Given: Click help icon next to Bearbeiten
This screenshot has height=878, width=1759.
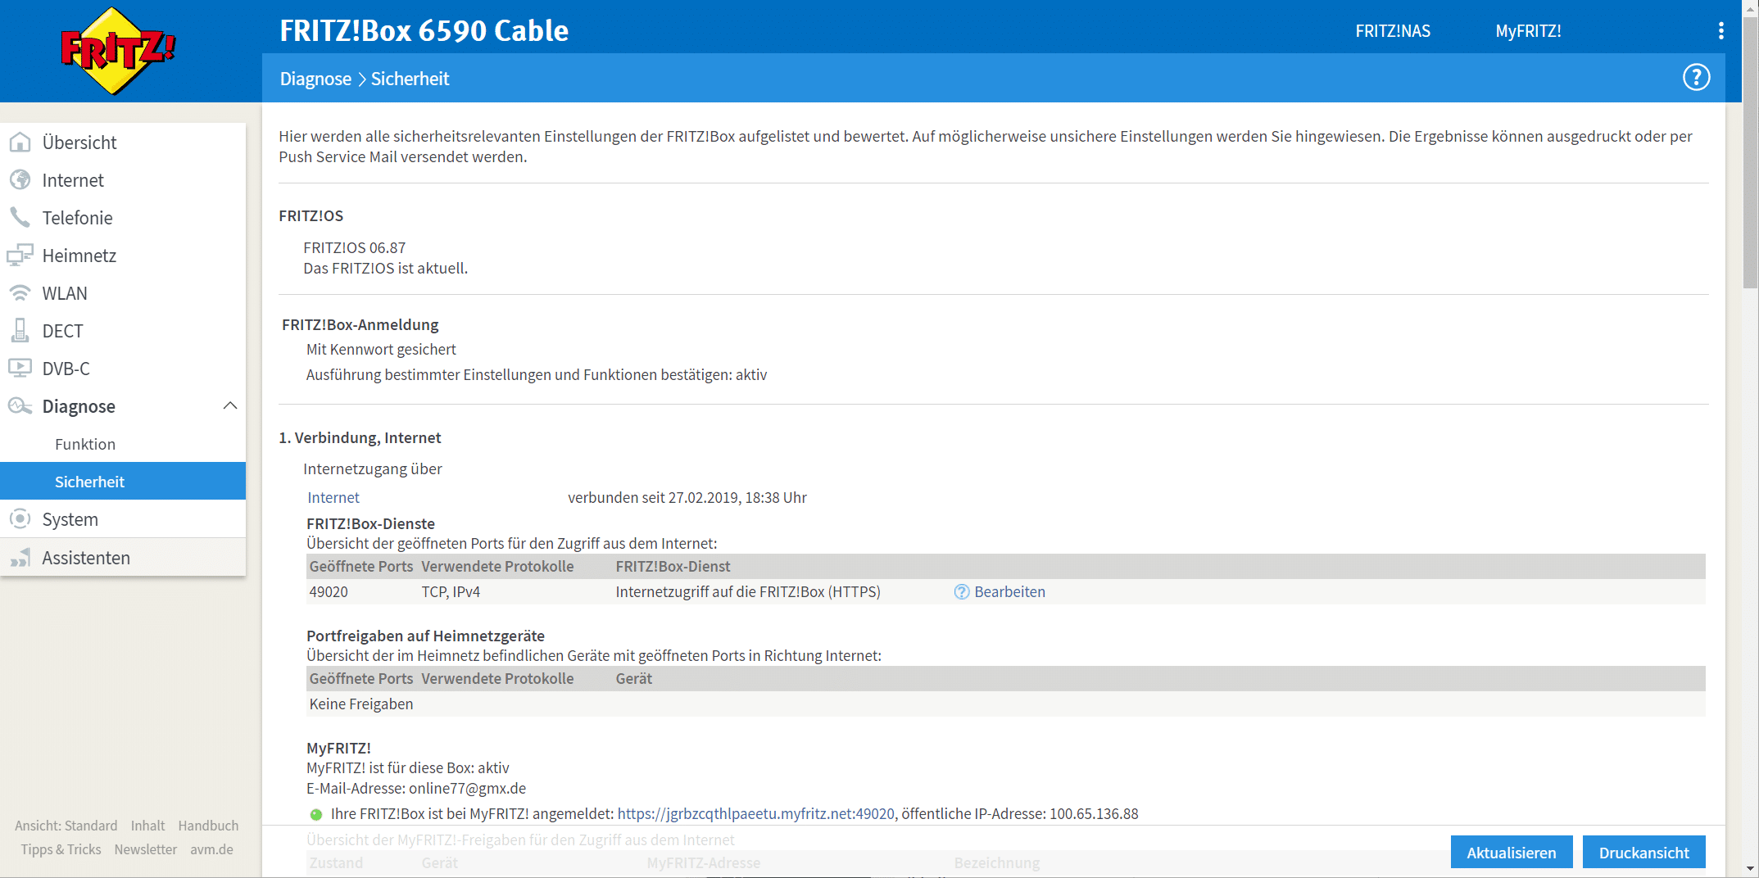Looking at the screenshot, I should (961, 592).
